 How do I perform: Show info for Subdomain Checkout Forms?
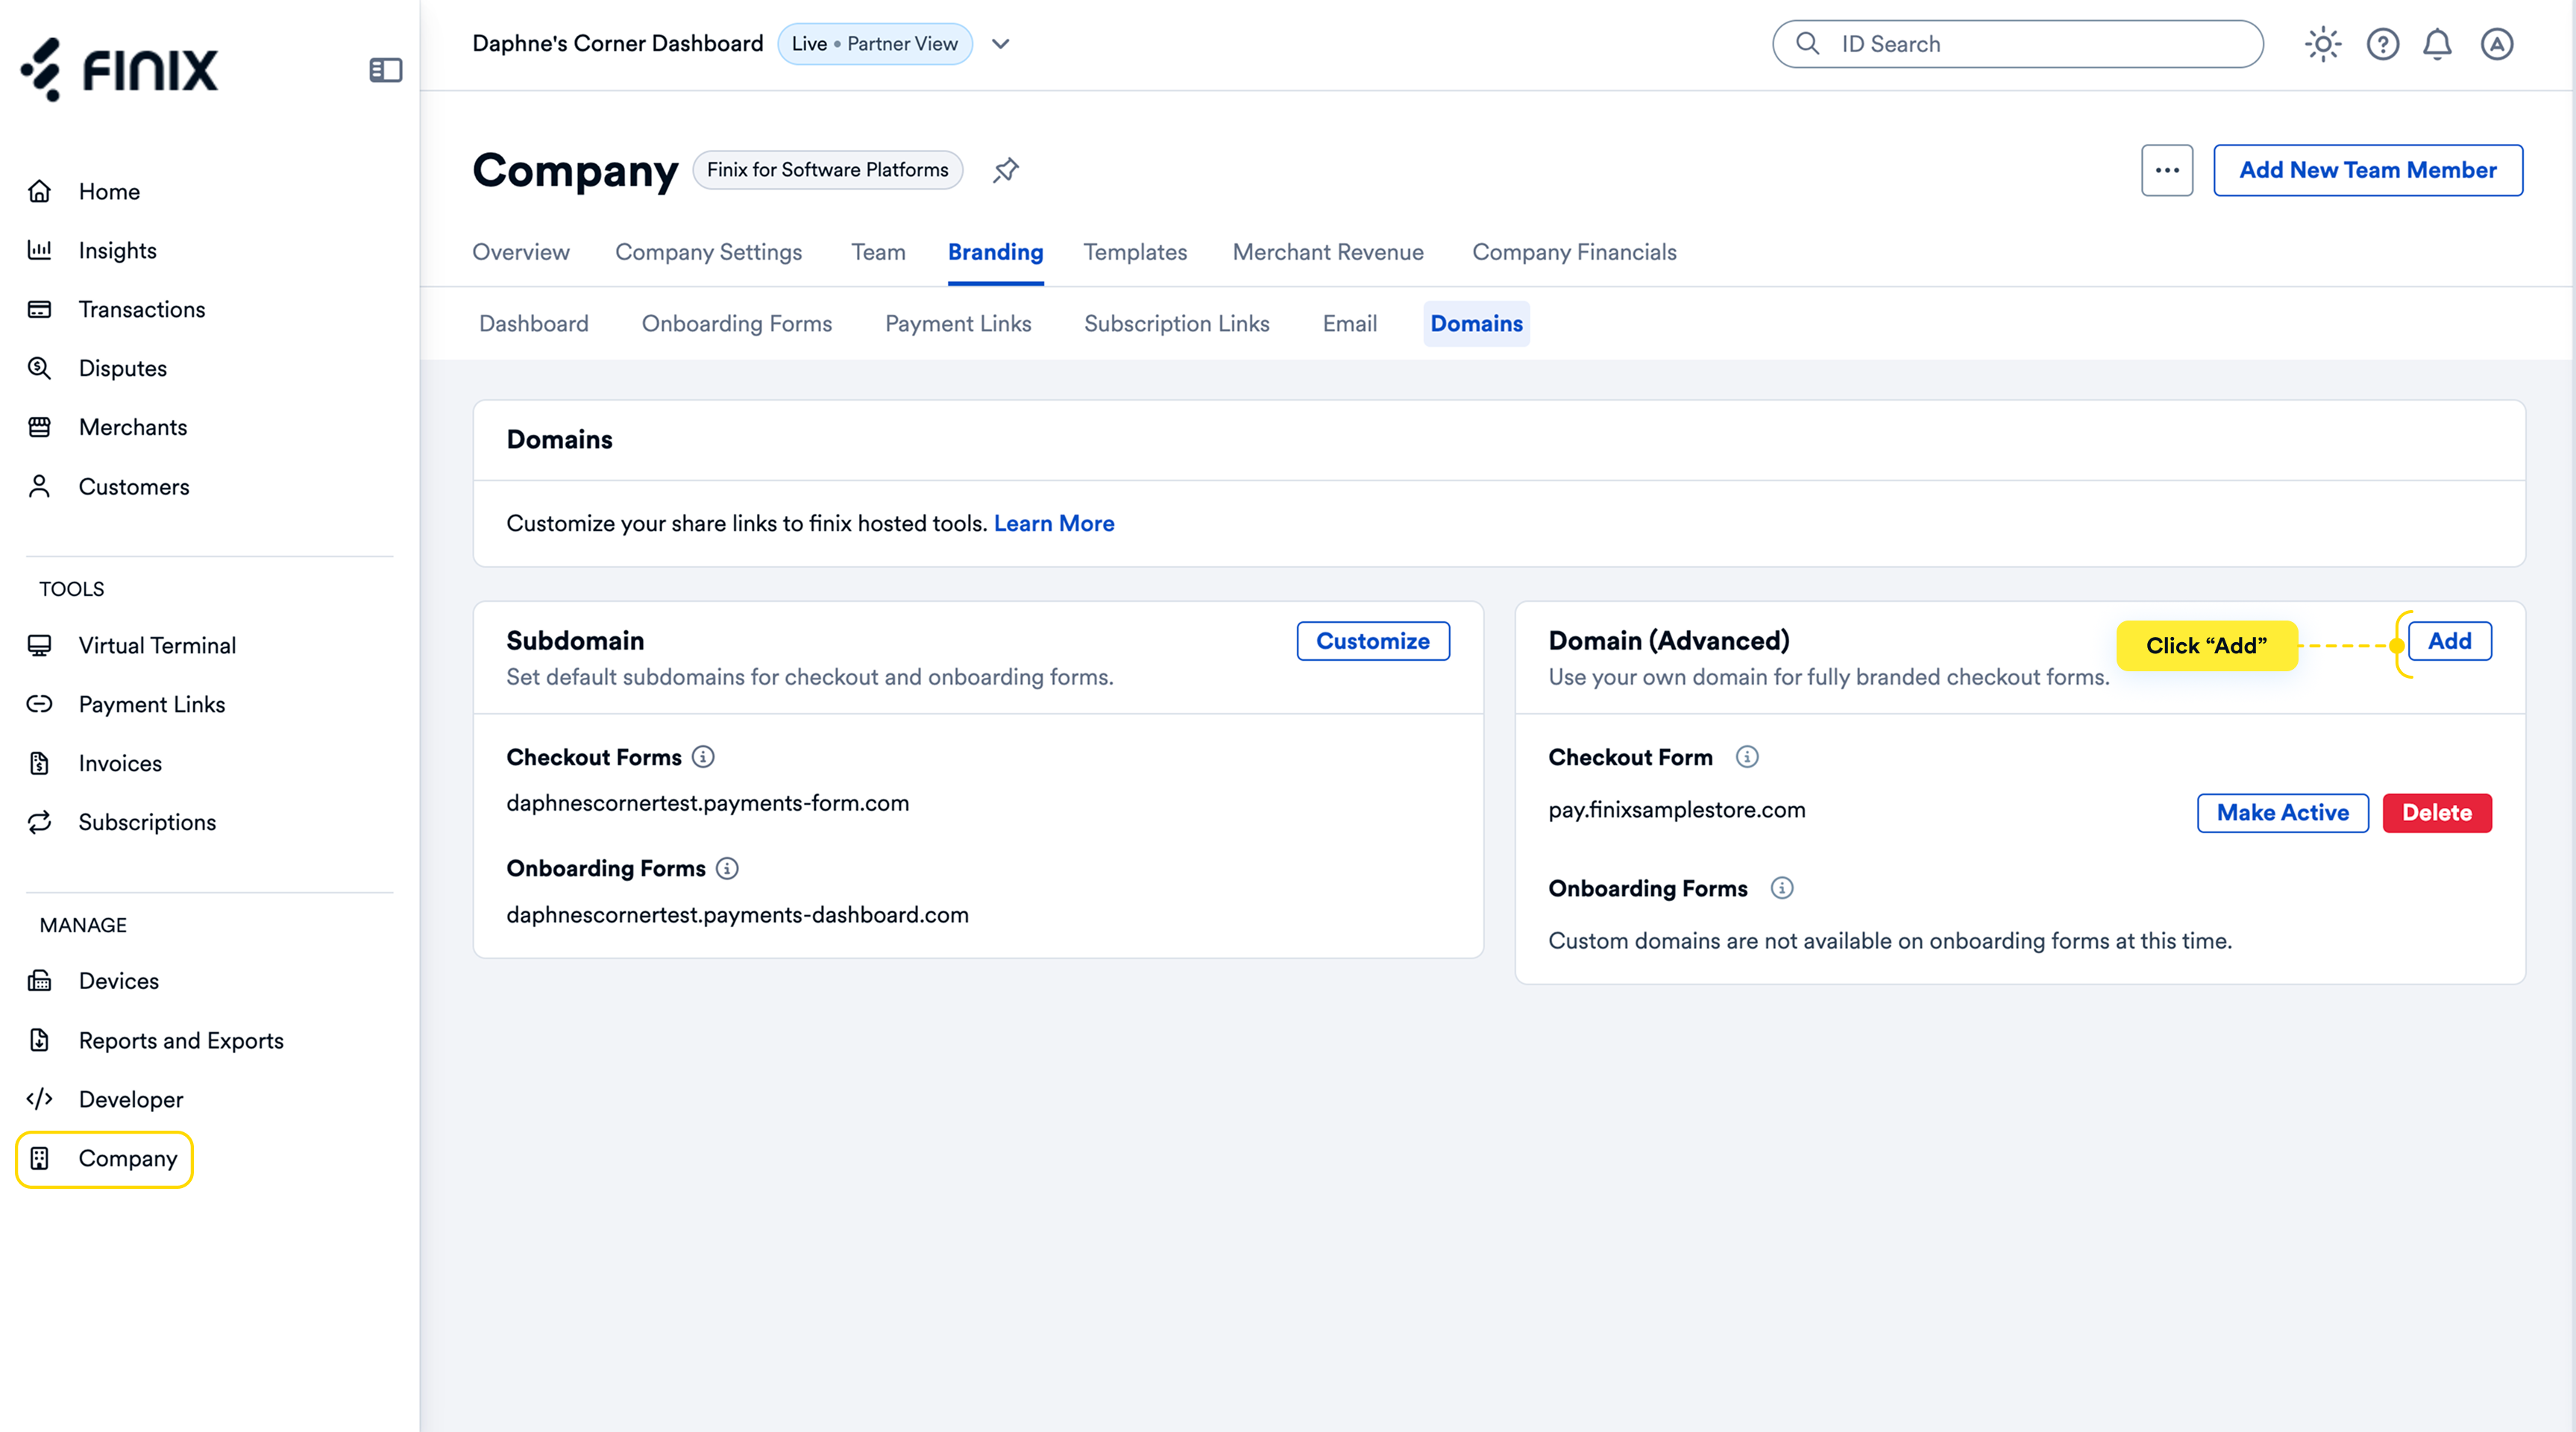[703, 757]
